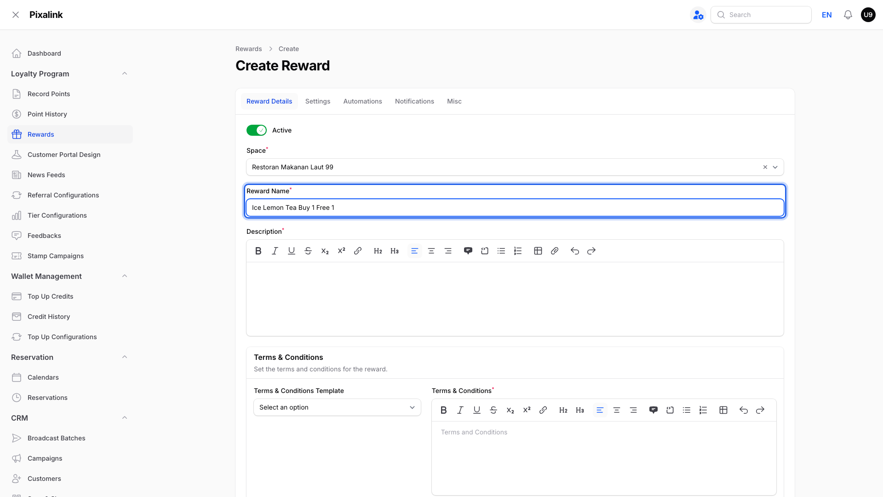This screenshot has width=883, height=497.
Task: Insert numbered list in Description toolbar
Action: tap(518, 251)
